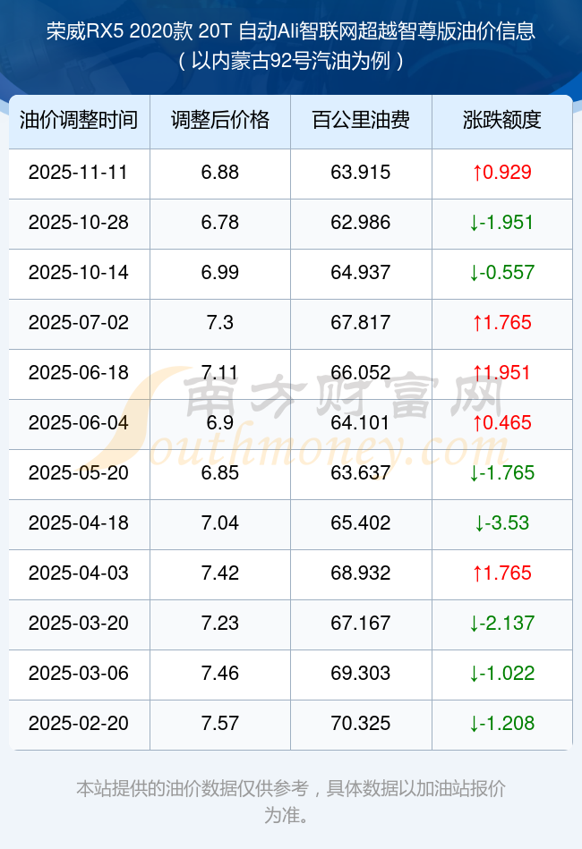Click the 2025-10-28 date row

click(79, 222)
